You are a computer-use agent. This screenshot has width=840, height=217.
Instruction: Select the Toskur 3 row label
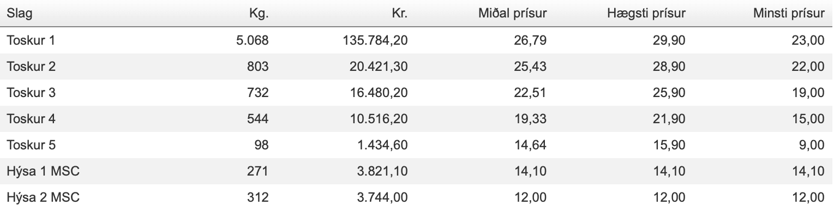pos(31,93)
